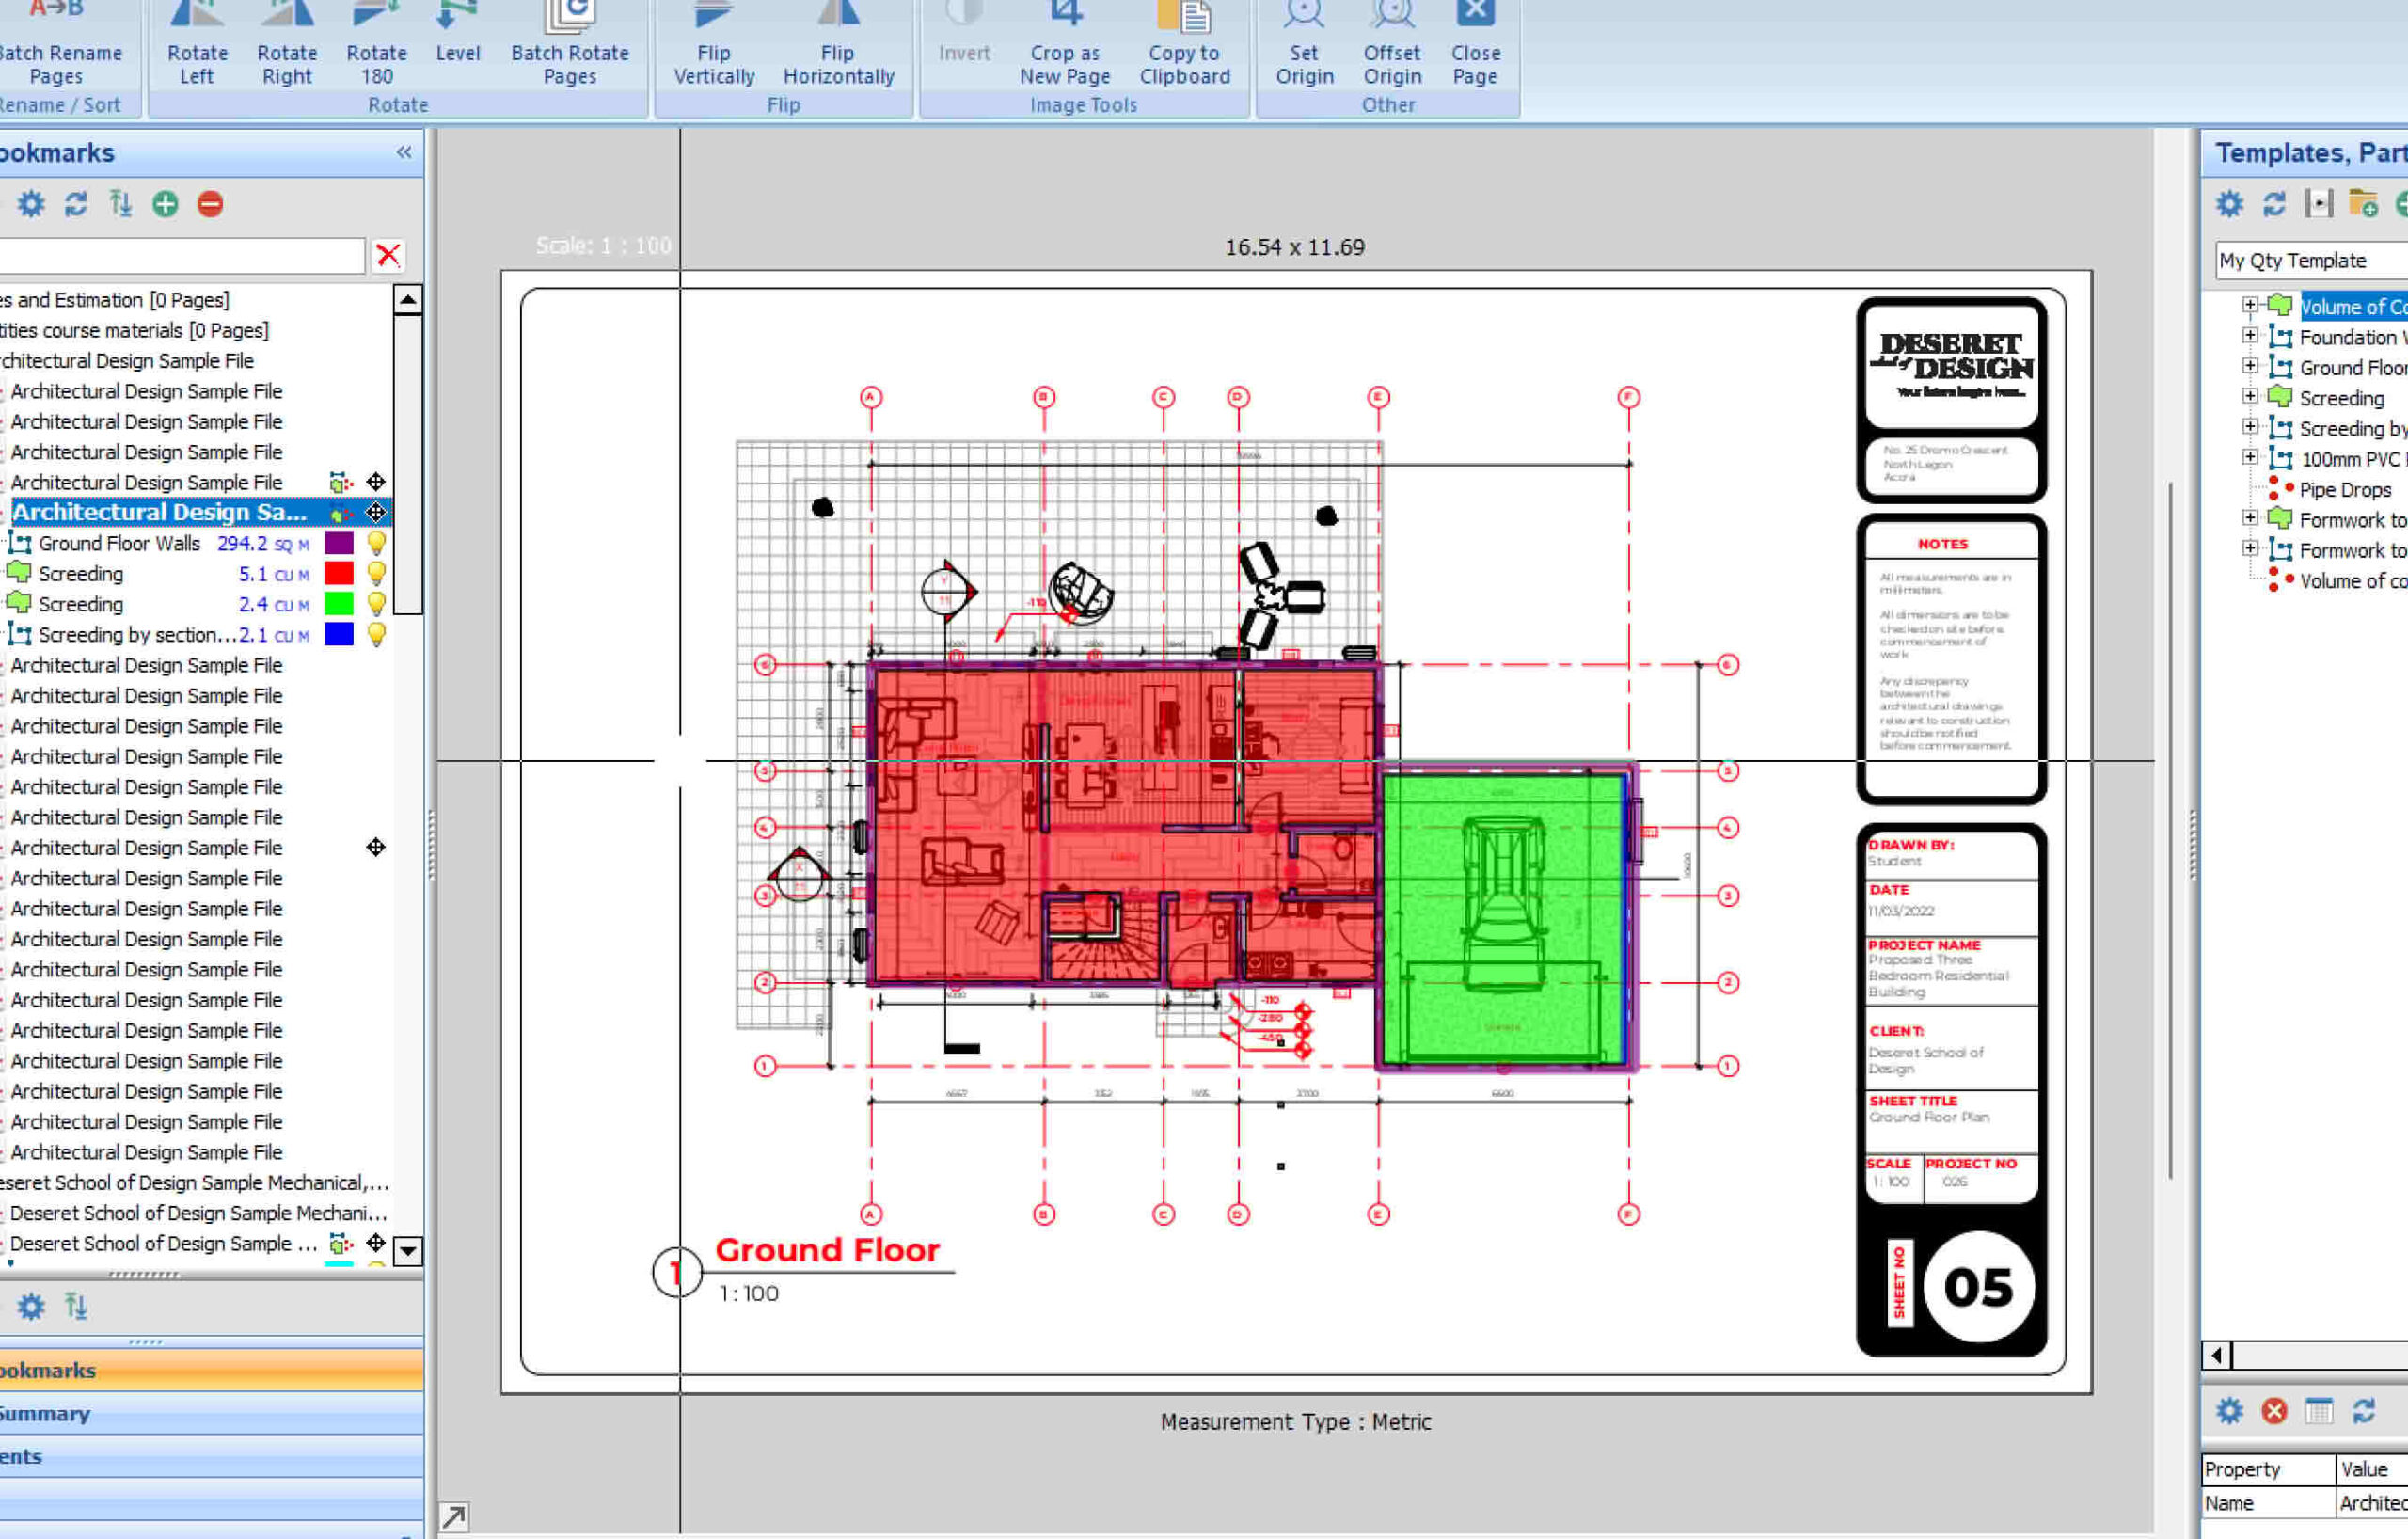2408x1539 pixels.
Task: Click the new template folder icon
Action: coord(2363,204)
